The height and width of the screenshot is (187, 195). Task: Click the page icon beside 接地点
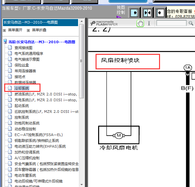10,77
